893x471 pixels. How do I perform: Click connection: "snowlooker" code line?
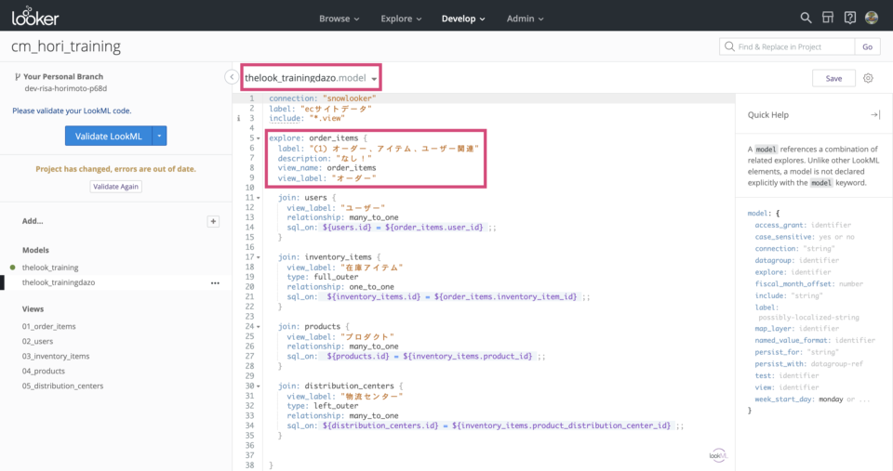pos(323,98)
